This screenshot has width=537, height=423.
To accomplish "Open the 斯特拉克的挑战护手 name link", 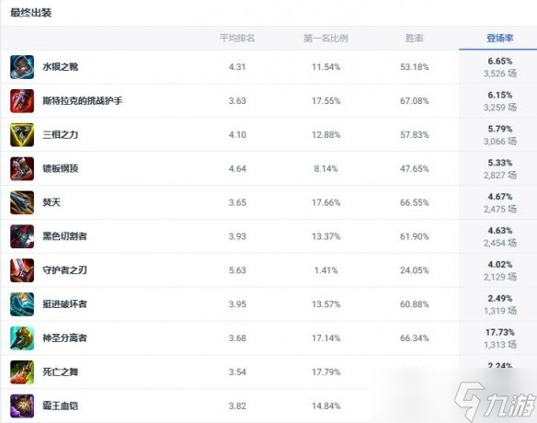I will 82,101.
